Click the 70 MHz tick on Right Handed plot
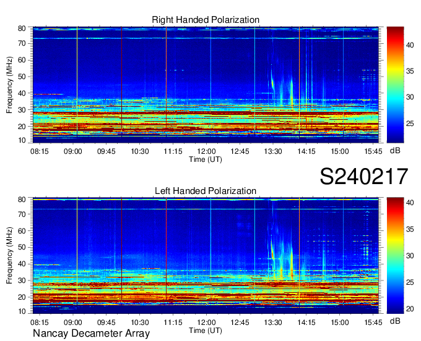This screenshot has width=421, height=341. point(22,43)
